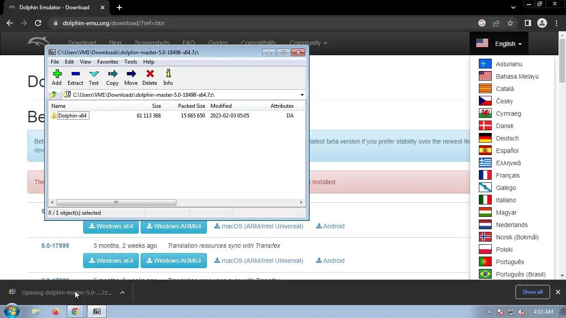Click the taskbar clock showing 4:11 AM

coord(543,312)
